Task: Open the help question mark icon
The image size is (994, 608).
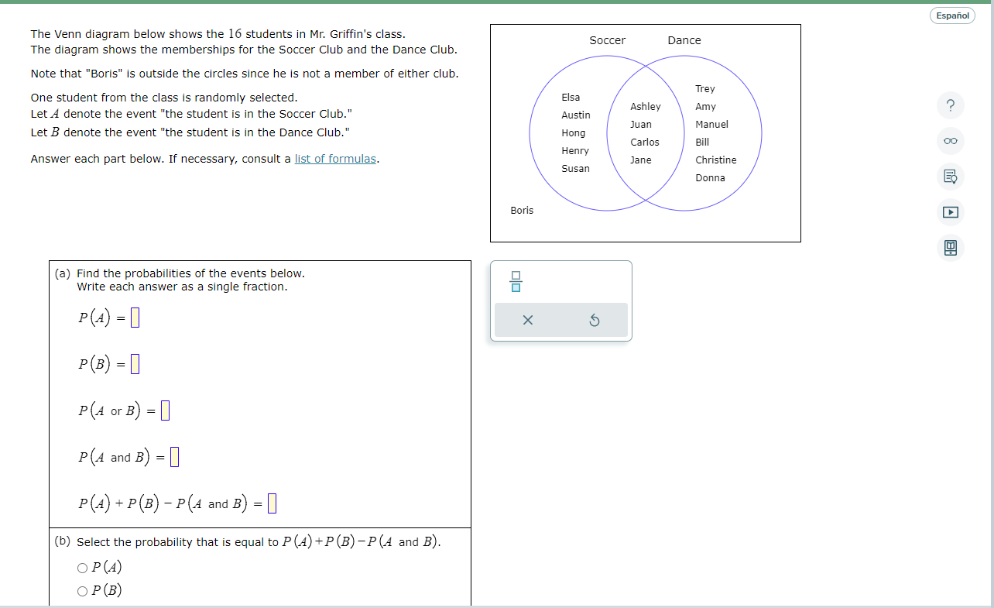Action: click(951, 105)
